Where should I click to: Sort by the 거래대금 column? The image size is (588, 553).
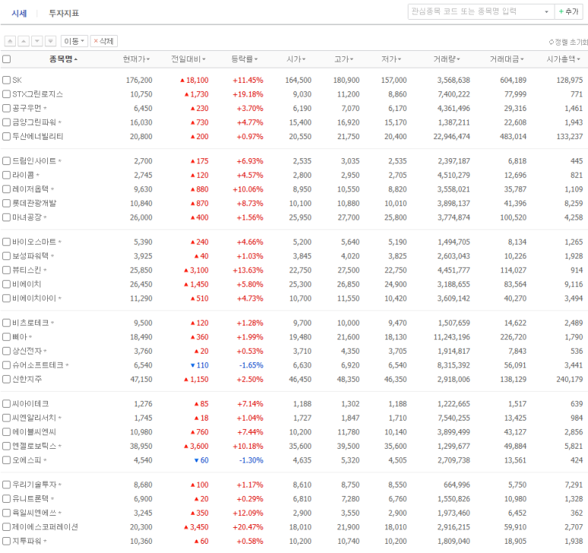click(x=507, y=59)
